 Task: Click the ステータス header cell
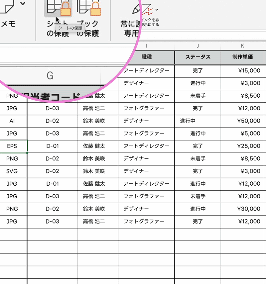coord(198,57)
